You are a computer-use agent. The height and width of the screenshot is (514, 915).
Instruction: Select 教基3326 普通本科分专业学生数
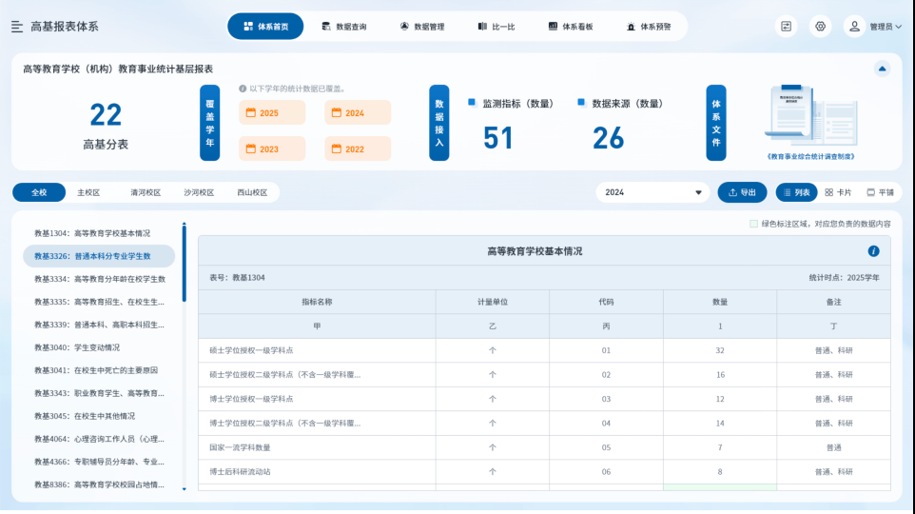(x=99, y=256)
